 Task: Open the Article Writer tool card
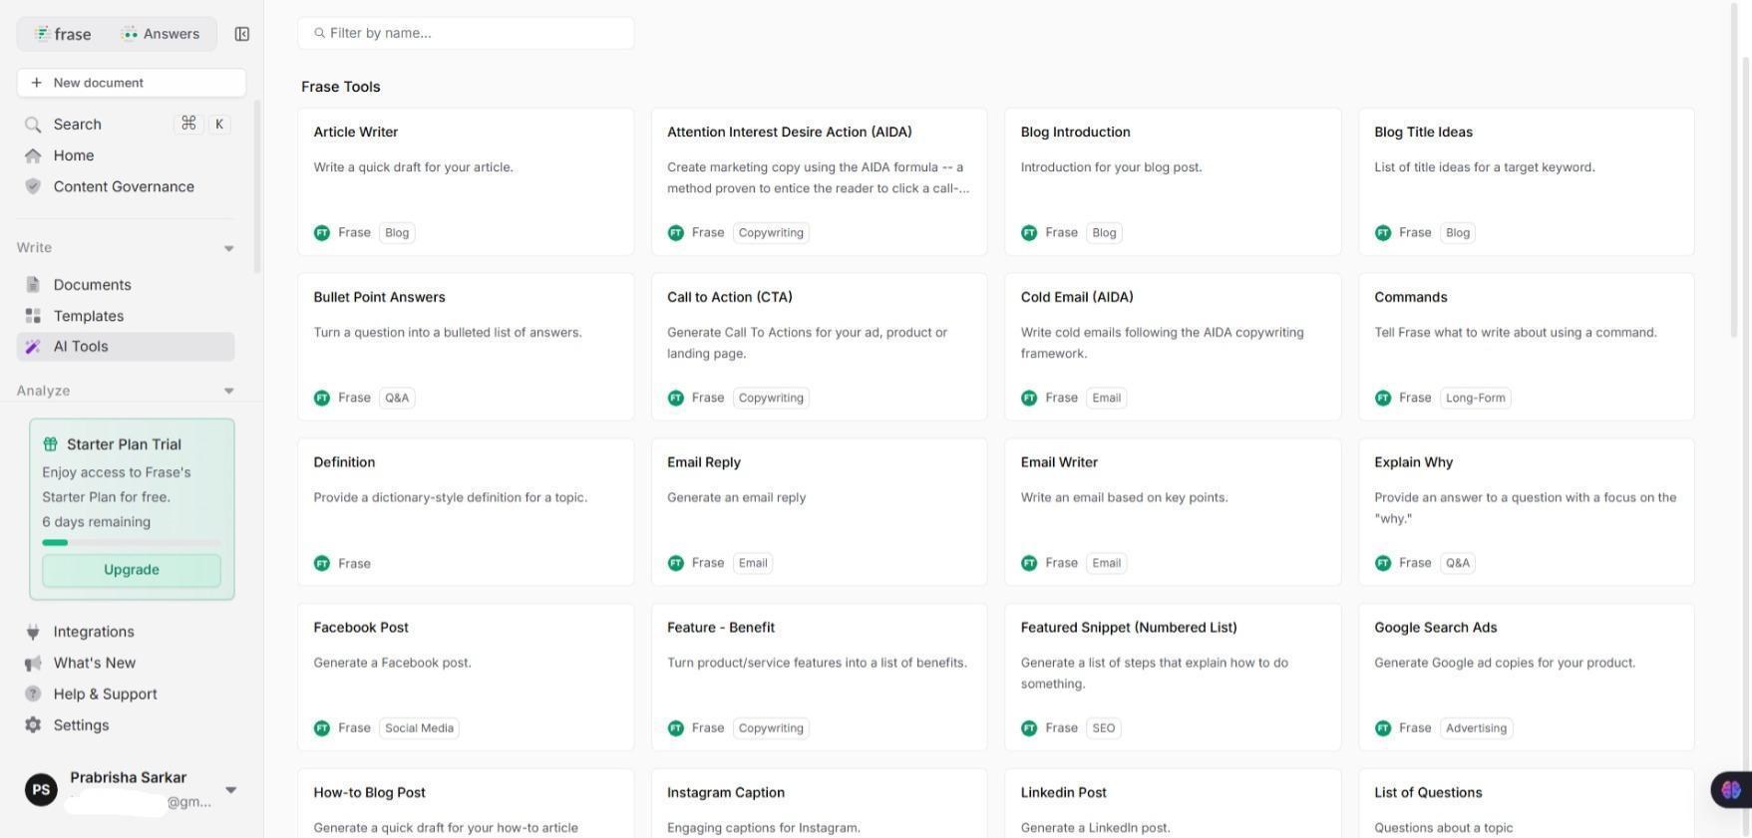pyautogui.click(x=466, y=181)
